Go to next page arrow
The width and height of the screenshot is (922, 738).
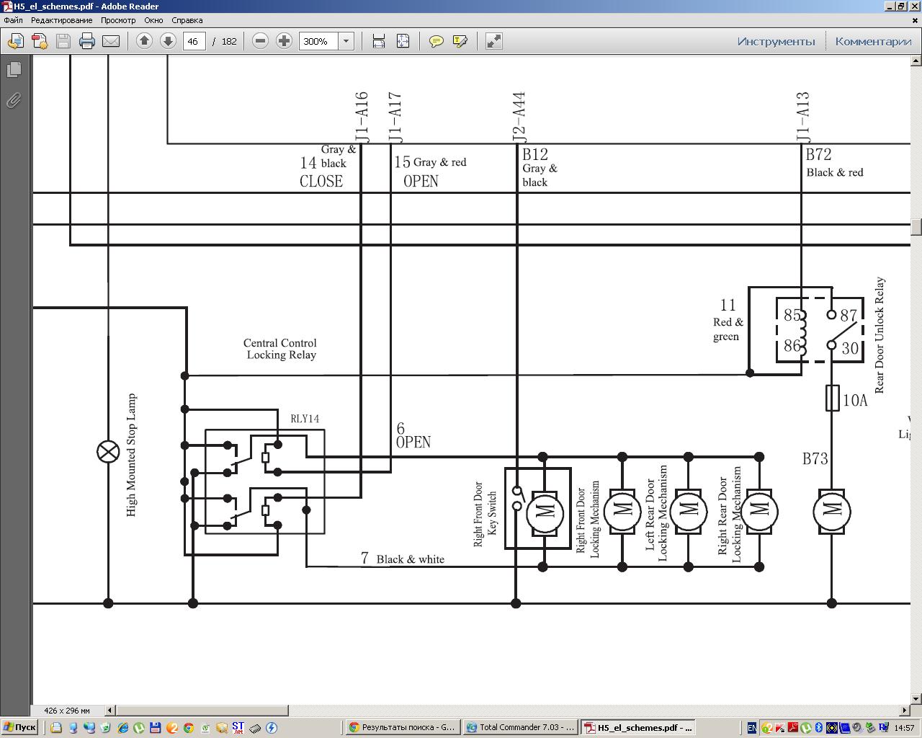(x=168, y=41)
